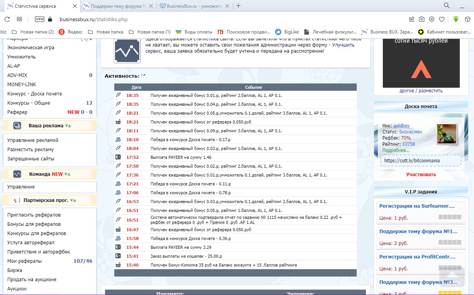Viewport: 474px width, 295px height.
Task: Click the statistics graph logo image
Action: click(127, 50)
